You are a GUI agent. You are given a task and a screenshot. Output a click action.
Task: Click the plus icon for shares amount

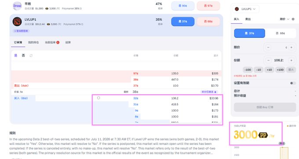click(x=292, y=60)
